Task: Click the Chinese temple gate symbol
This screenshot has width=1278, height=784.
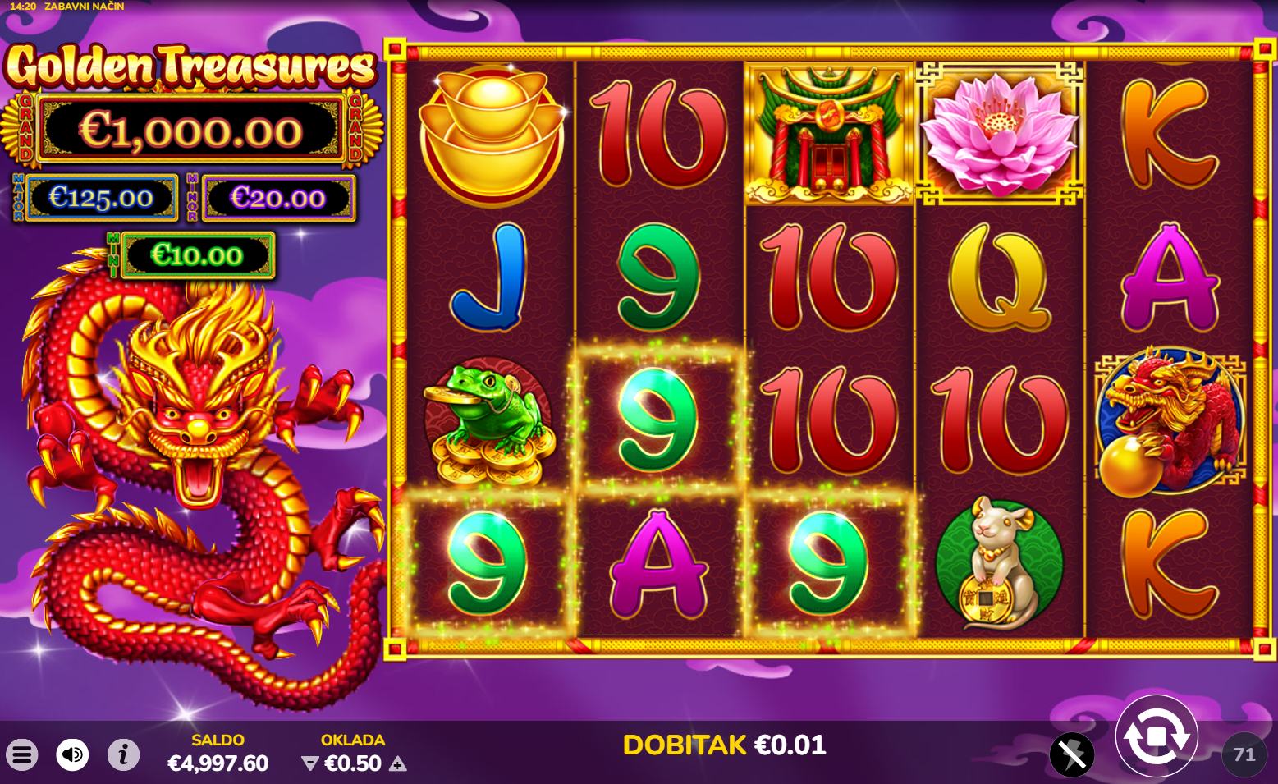Action: click(x=829, y=133)
